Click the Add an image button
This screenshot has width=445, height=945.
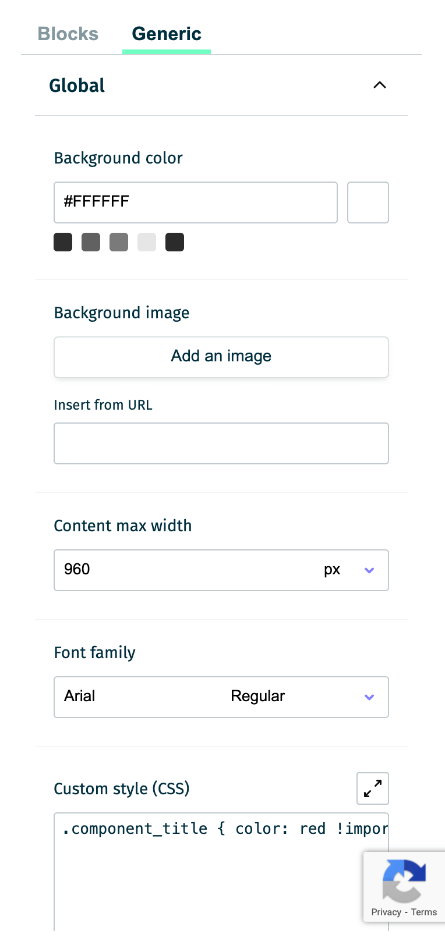(221, 357)
